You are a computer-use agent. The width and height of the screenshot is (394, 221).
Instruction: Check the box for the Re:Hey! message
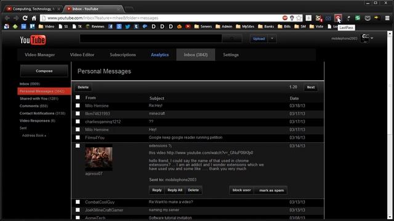pos(78,106)
